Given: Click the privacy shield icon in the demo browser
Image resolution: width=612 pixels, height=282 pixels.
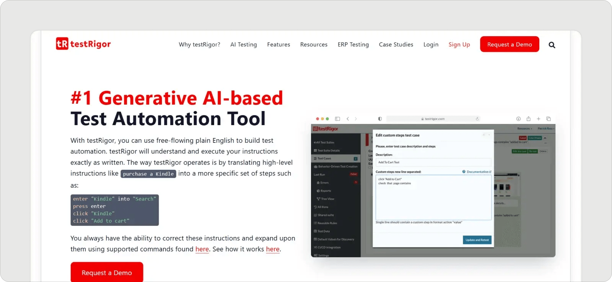Looking at the screenshot, I should click(380, 119).
